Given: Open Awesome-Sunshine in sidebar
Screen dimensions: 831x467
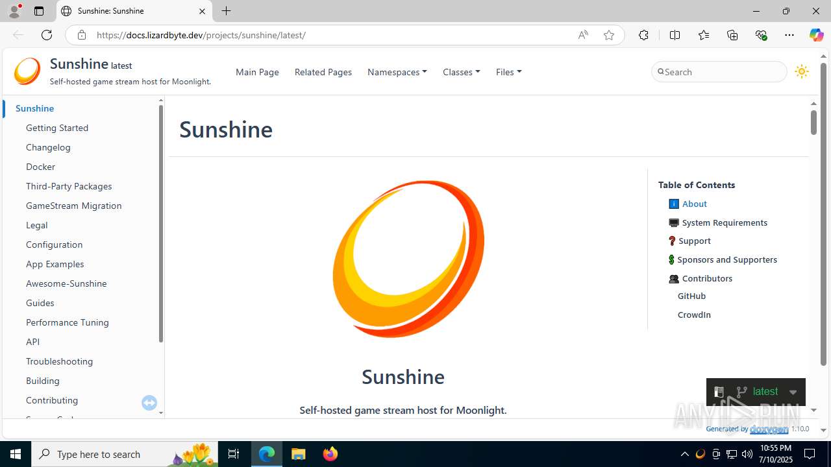Looking at the screenshot, I should click(x=66, y=283).
